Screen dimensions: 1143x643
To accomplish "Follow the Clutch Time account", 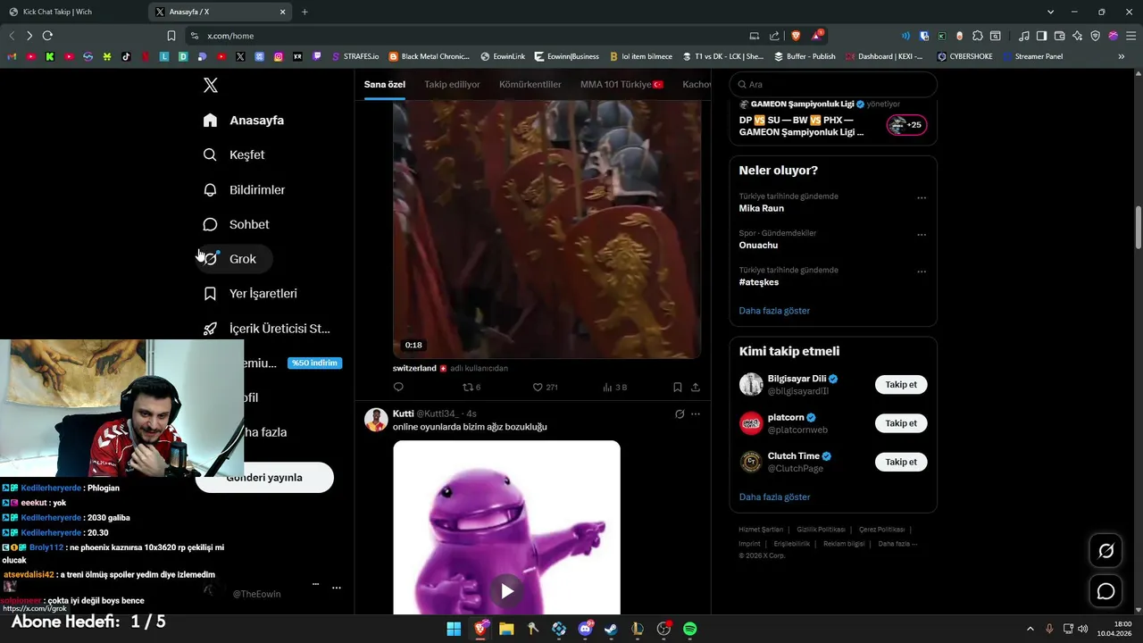I will pos(901,462).
